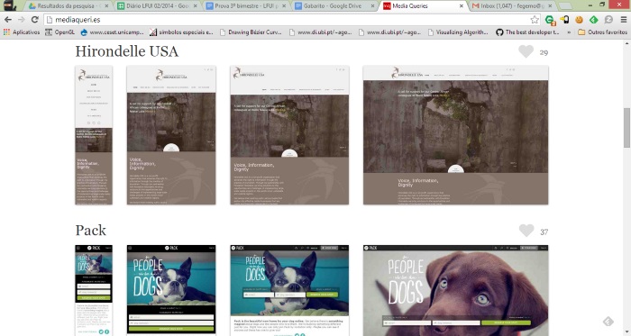
Task: Open the OpenGL bookmark
Action: click(60, 32)
